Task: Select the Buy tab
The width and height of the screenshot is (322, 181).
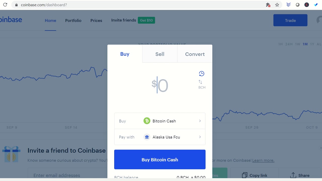Action: tap(125, 54)
